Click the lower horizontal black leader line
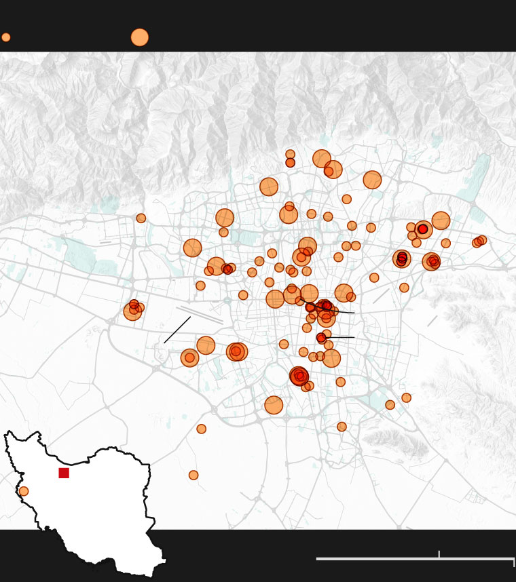Image resolution: width=516 pixels, height=582 pixels. pos(341,337)
